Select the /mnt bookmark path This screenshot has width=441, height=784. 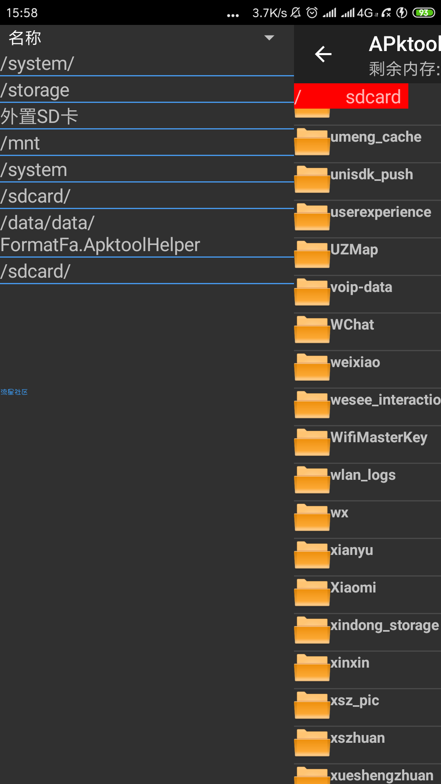pyautogui.click(x=147, y=143)
